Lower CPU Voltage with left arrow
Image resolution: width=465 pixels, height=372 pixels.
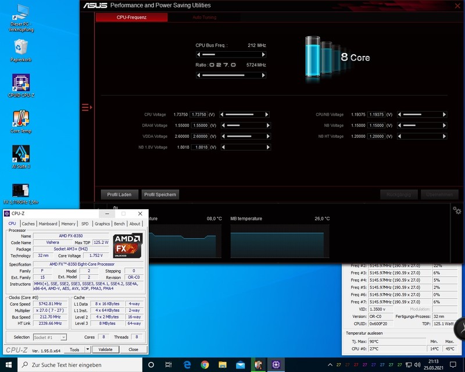pos(222,115)
